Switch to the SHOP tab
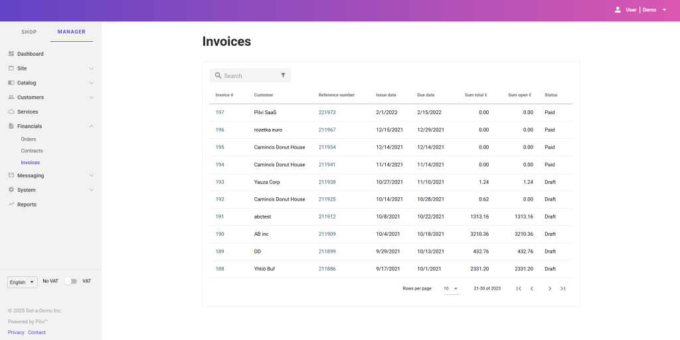This screenshot has width=680, height=340. [x=29, y=32]
